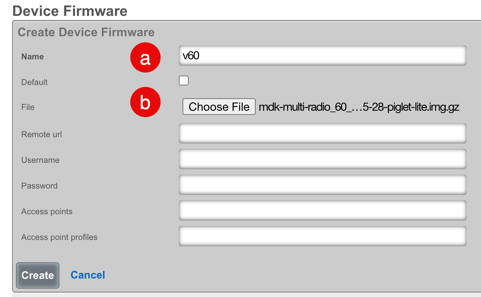The width and height of the screenshot is (481, 297).
Task: Click the red 'a' annotation marker
Action: (145, 58)
